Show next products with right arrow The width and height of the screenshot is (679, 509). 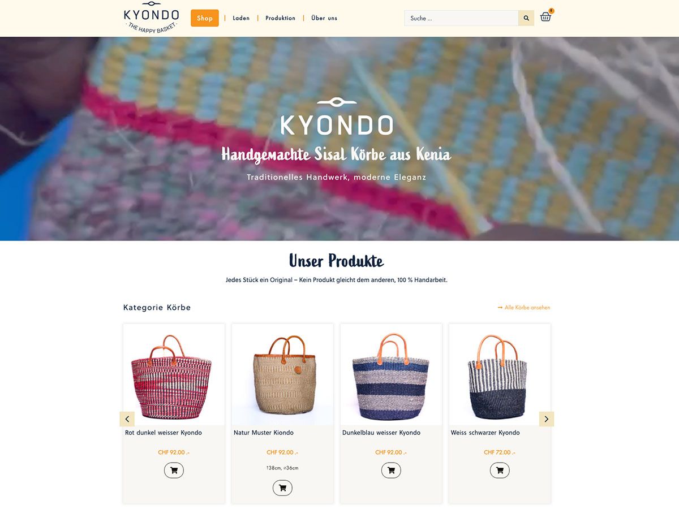coord(547,419)
